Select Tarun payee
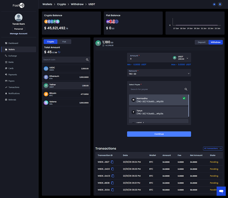Image resolution: width=228 pixels, height=198 pixels. [159, 112]
